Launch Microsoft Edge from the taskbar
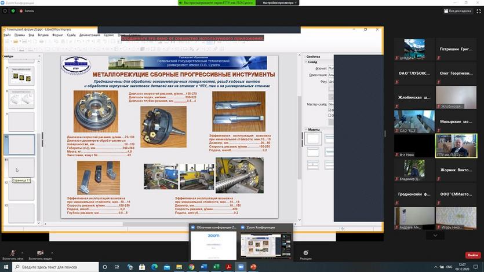This screenshot has width=484, height=272. click(154, 267)
